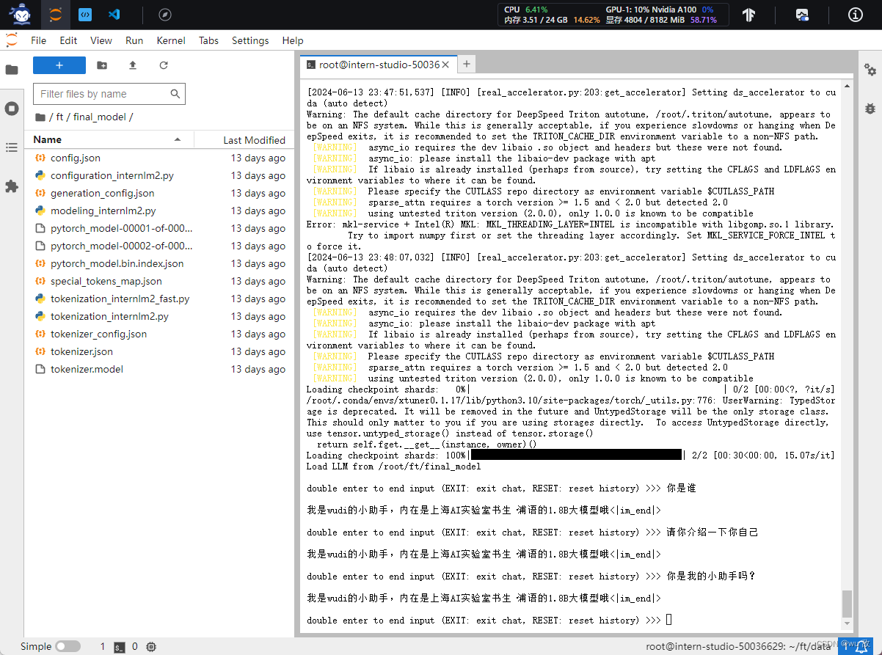
Task: Click the terminal vertical scrollbar thumb
Action: [847, 603]
